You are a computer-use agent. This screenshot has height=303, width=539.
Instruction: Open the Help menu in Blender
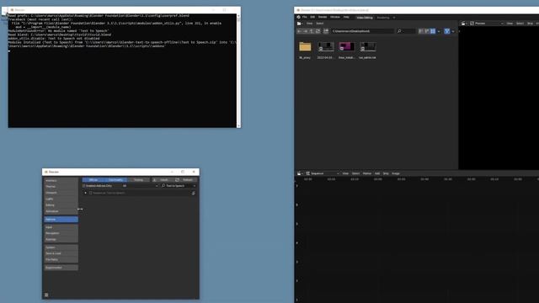346,17
